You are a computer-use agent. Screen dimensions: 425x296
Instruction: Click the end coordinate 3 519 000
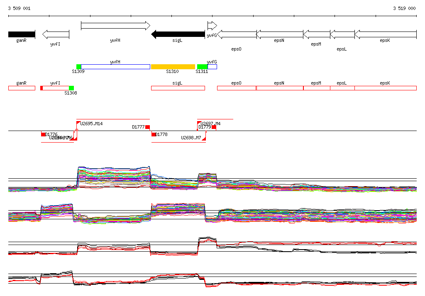(x=404, y=8)
